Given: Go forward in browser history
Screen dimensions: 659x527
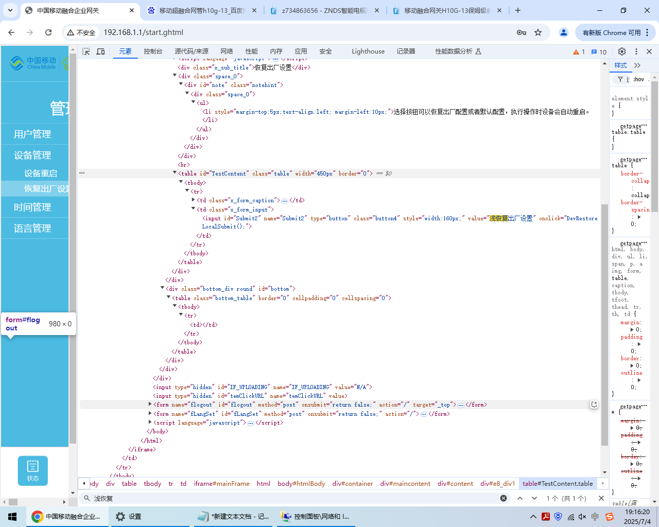Looking at the screenshot, I should tap(30, 32).
